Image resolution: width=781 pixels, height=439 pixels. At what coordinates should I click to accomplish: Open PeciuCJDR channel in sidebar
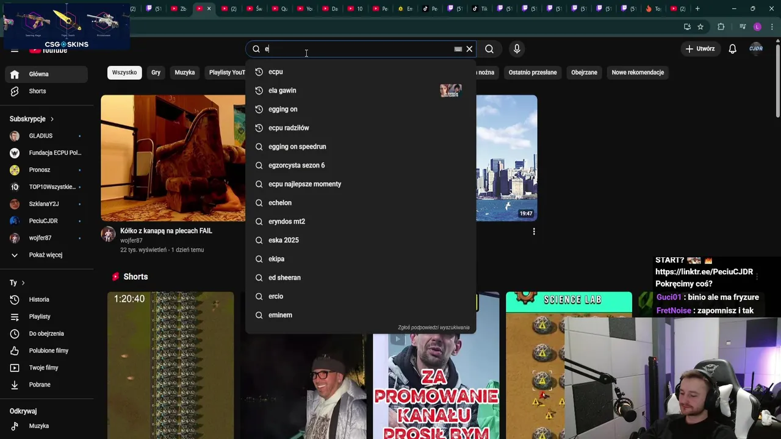point(46,221)
